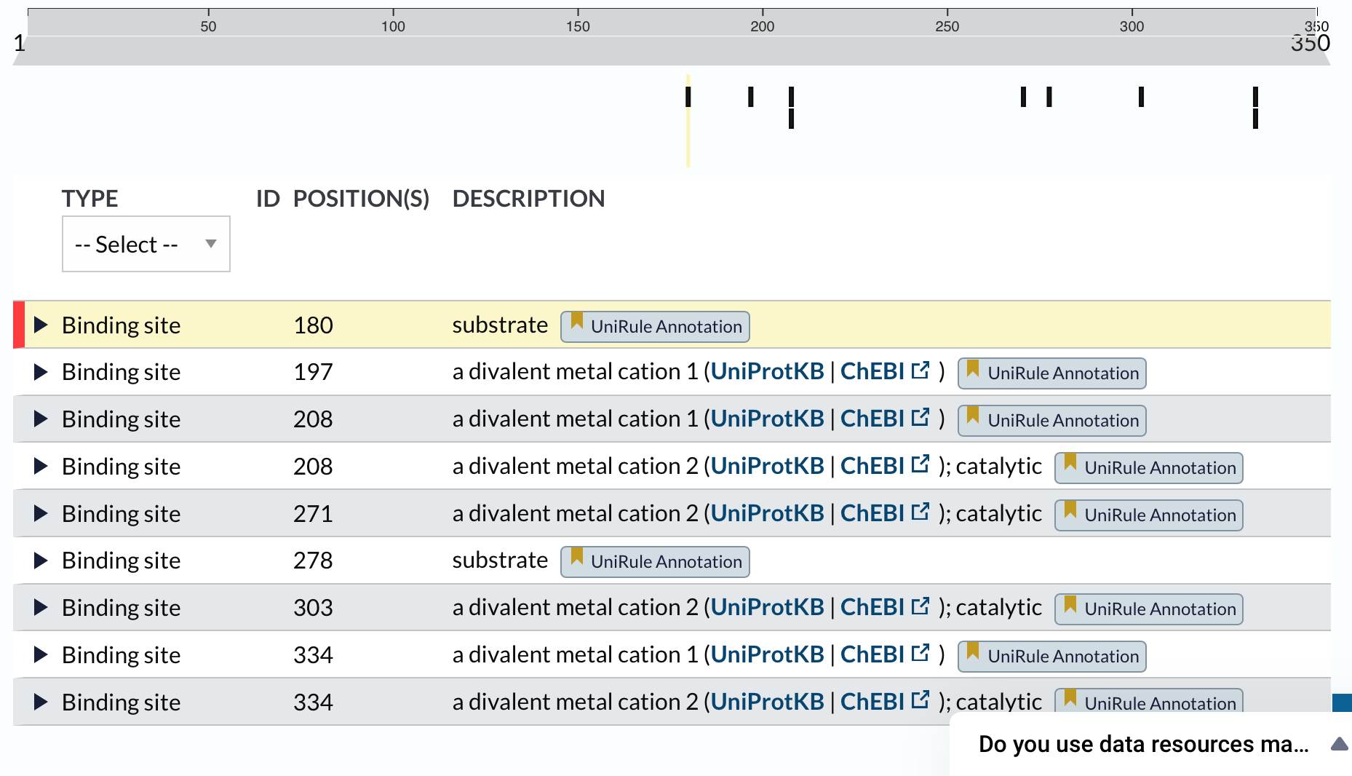Follow UniProtKB link in row 197

tap(768, 372)
